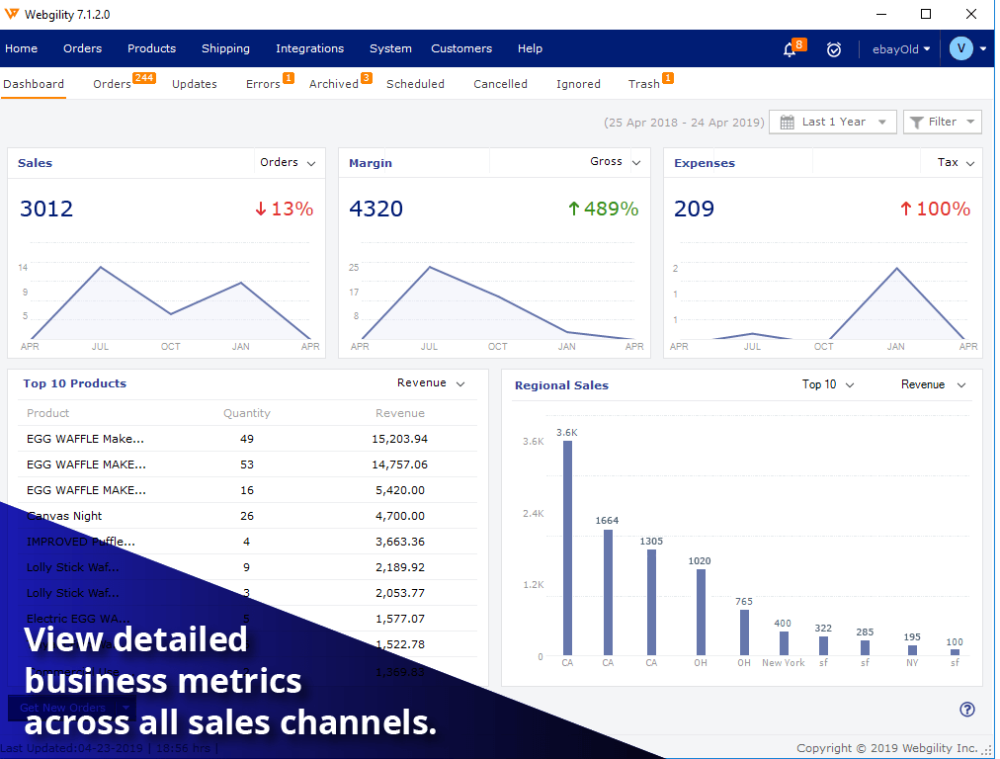The height and width of the screenshot is (759, 1000).
Task: Select the Canvas Night product row
Action: 247,516
